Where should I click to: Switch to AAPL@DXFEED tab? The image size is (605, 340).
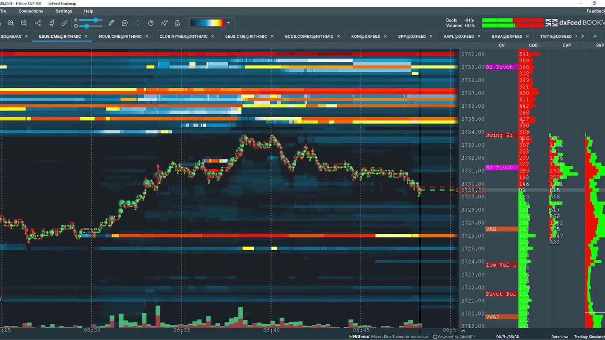[458, 36]
